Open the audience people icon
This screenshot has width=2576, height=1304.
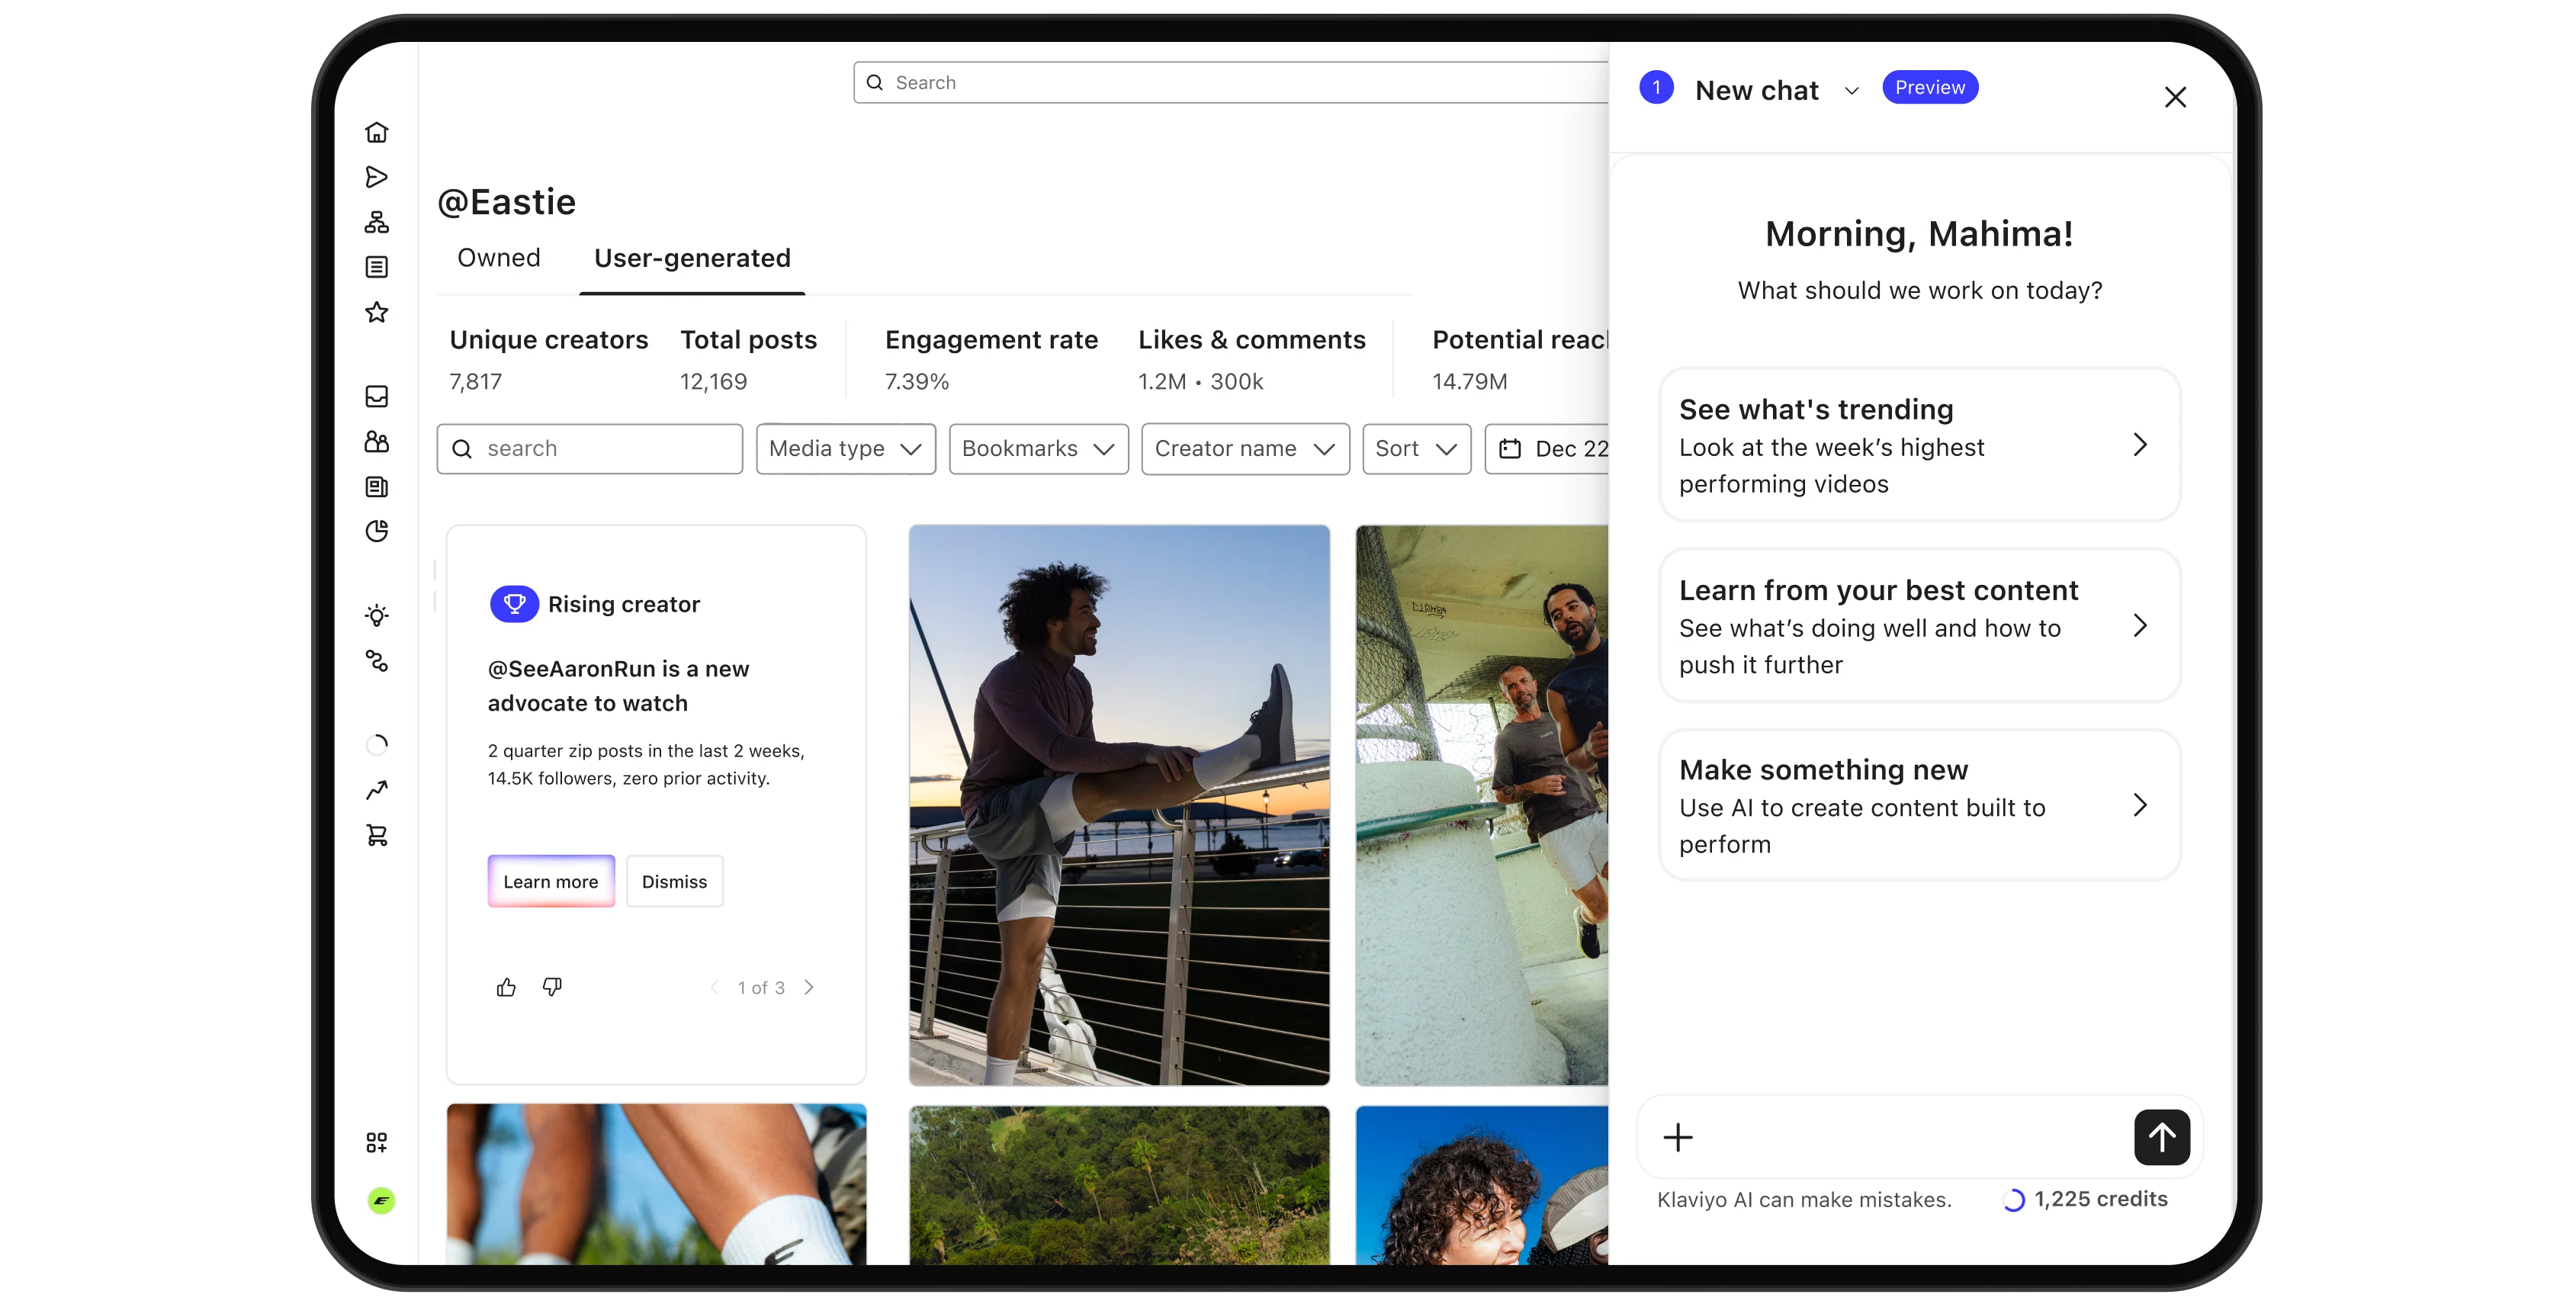[x=376, y=441]
